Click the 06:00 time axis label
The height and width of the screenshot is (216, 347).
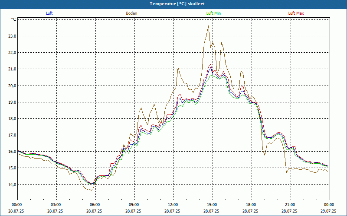pyautogui.click(x=95, y=205)
